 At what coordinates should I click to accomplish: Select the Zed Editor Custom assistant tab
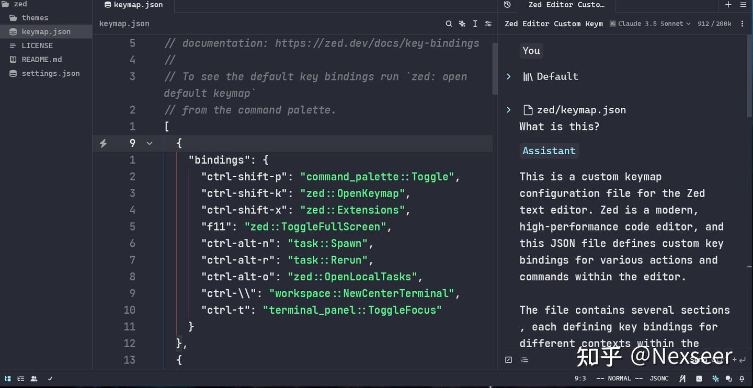pos(566,5)
